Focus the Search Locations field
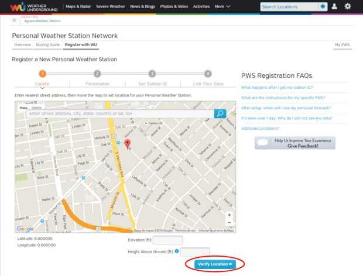This screenshot has height=276, width=363. (289, 6)
